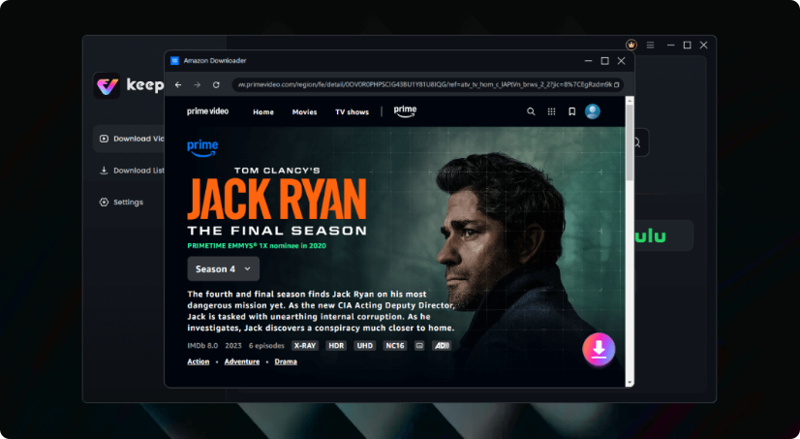
Task: Click the address bar URL field
Action: pos(425,84)
